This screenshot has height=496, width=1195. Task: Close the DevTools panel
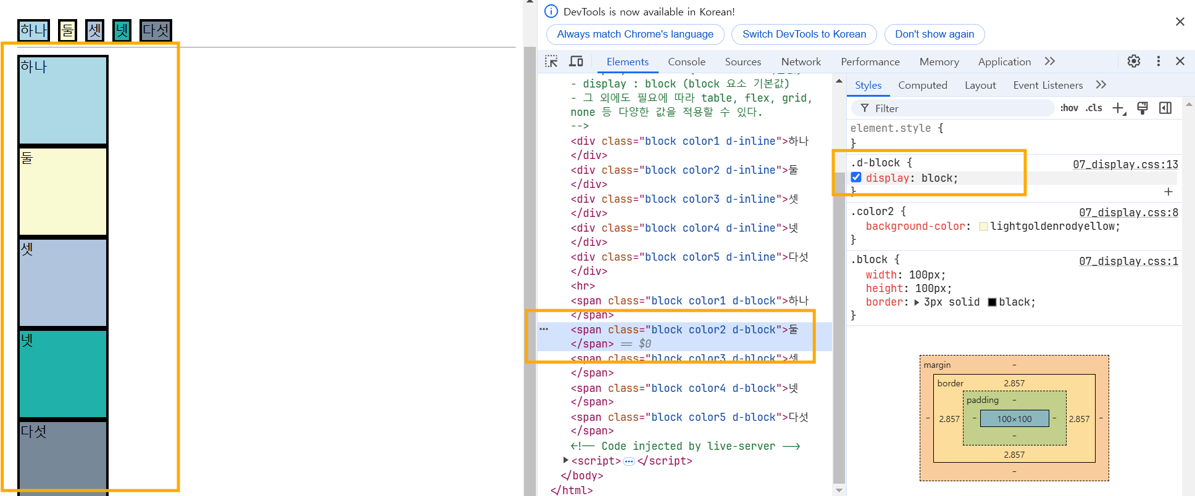click(1180, 61)
